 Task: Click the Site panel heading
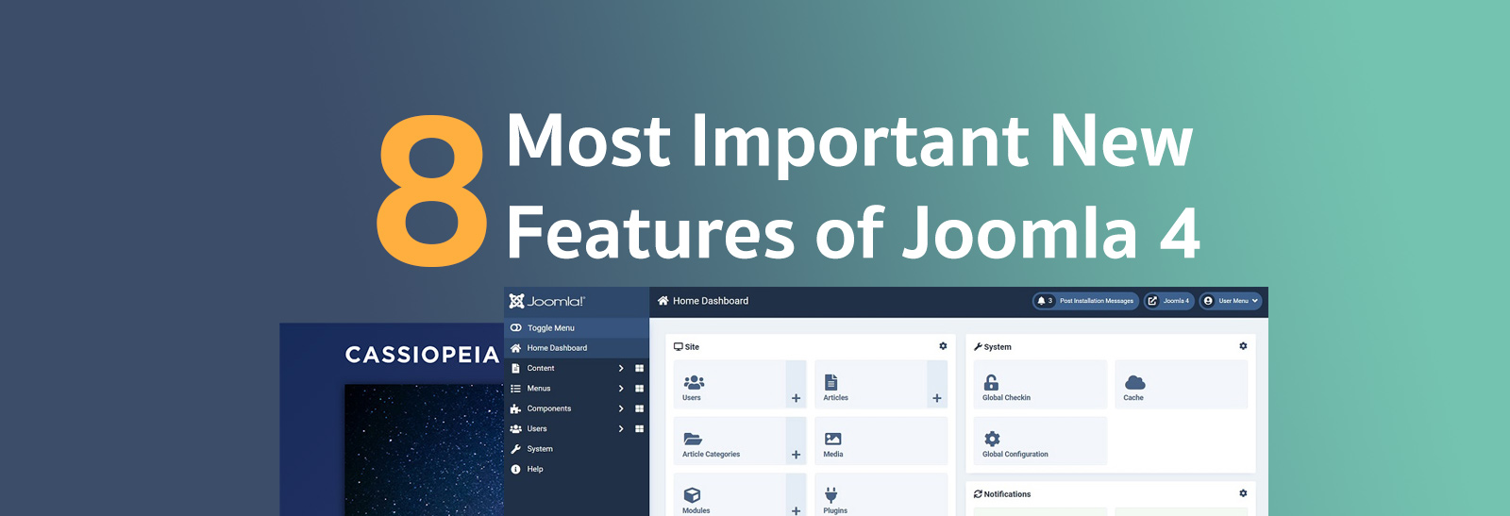pyautogui.click(x=686, y=347)
